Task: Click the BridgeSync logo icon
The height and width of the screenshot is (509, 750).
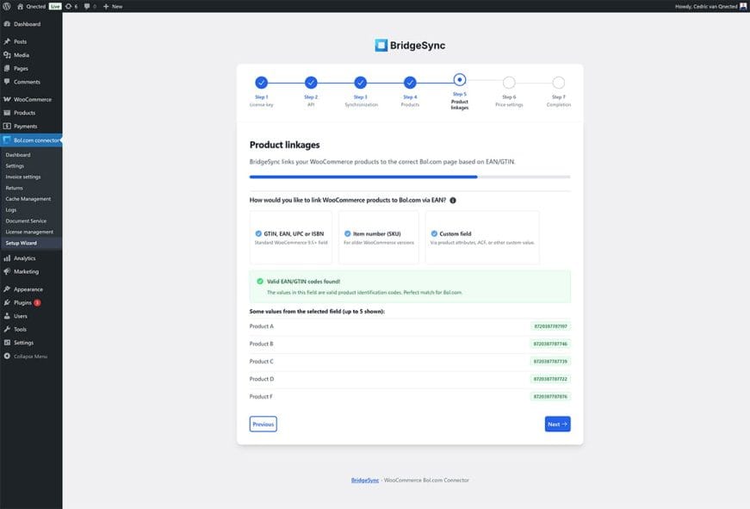Action: point(381,46)
